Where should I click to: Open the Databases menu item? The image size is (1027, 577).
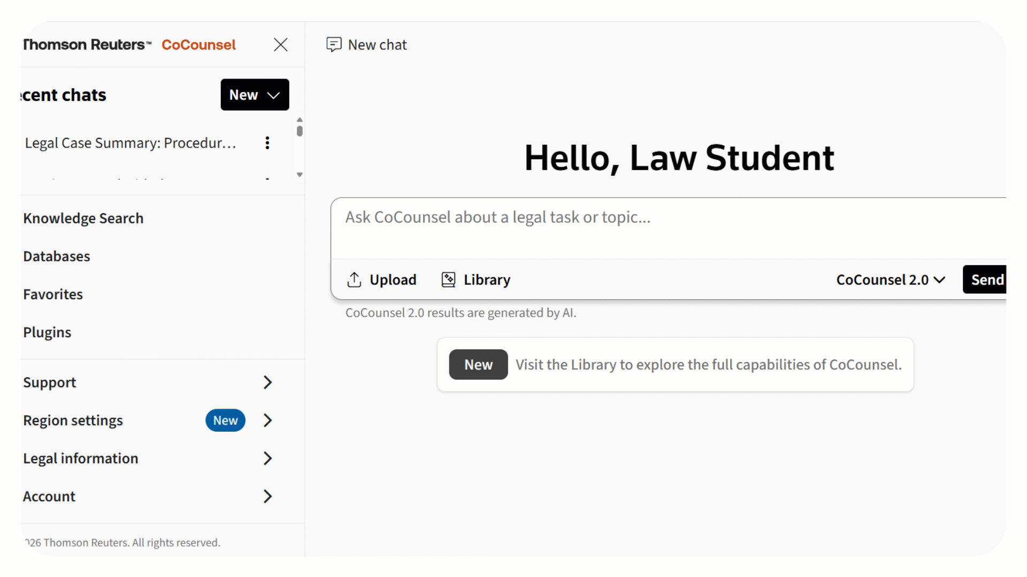[x=57, y=256]
